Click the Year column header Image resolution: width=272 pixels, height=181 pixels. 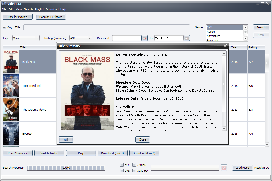(x=239, y=47)
